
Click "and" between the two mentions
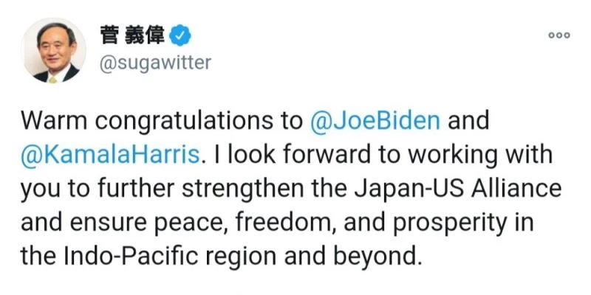[469, 120]
